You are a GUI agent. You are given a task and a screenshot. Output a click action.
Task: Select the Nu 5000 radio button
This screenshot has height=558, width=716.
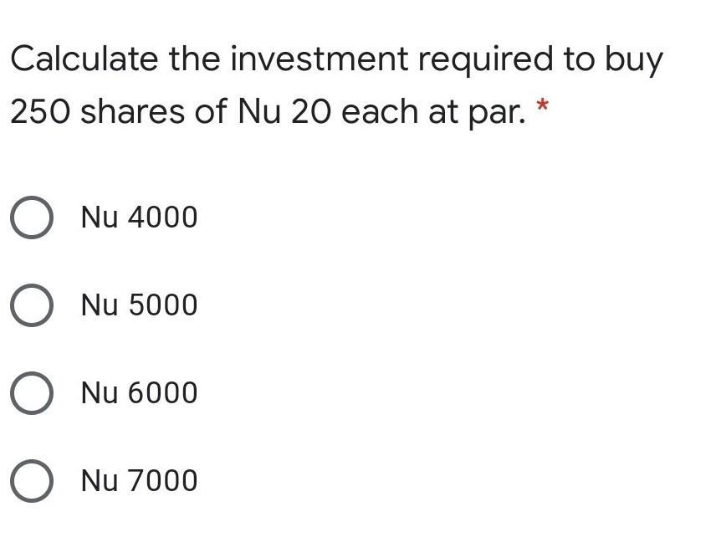(x=32, y=305)
